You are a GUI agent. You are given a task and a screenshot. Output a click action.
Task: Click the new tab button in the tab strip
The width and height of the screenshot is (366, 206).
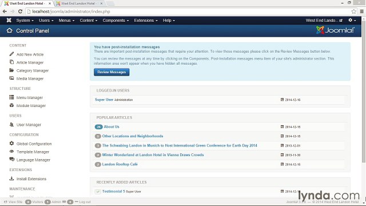(x=110, y=3)
